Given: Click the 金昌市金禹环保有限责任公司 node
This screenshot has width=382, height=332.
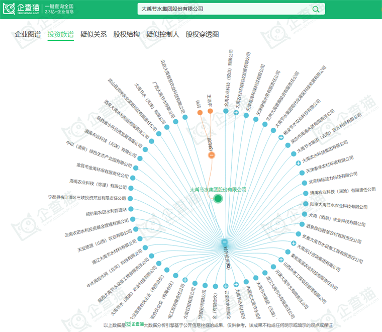Looking at the screenshot, I should pos(133,178).
